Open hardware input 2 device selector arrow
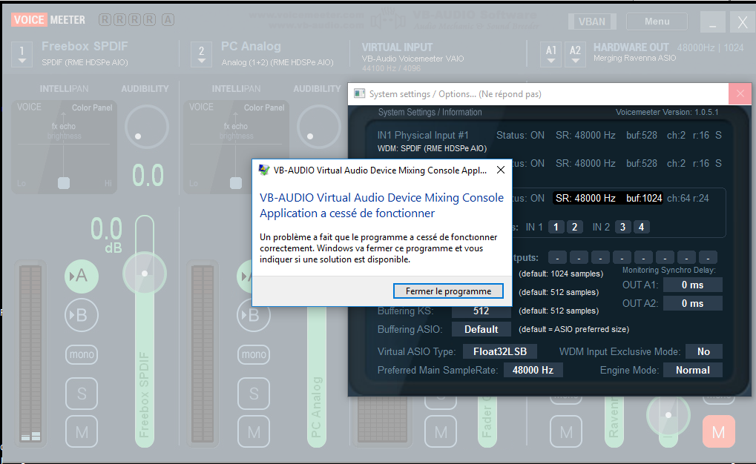756x464 pixels. [x=202, y=54]
